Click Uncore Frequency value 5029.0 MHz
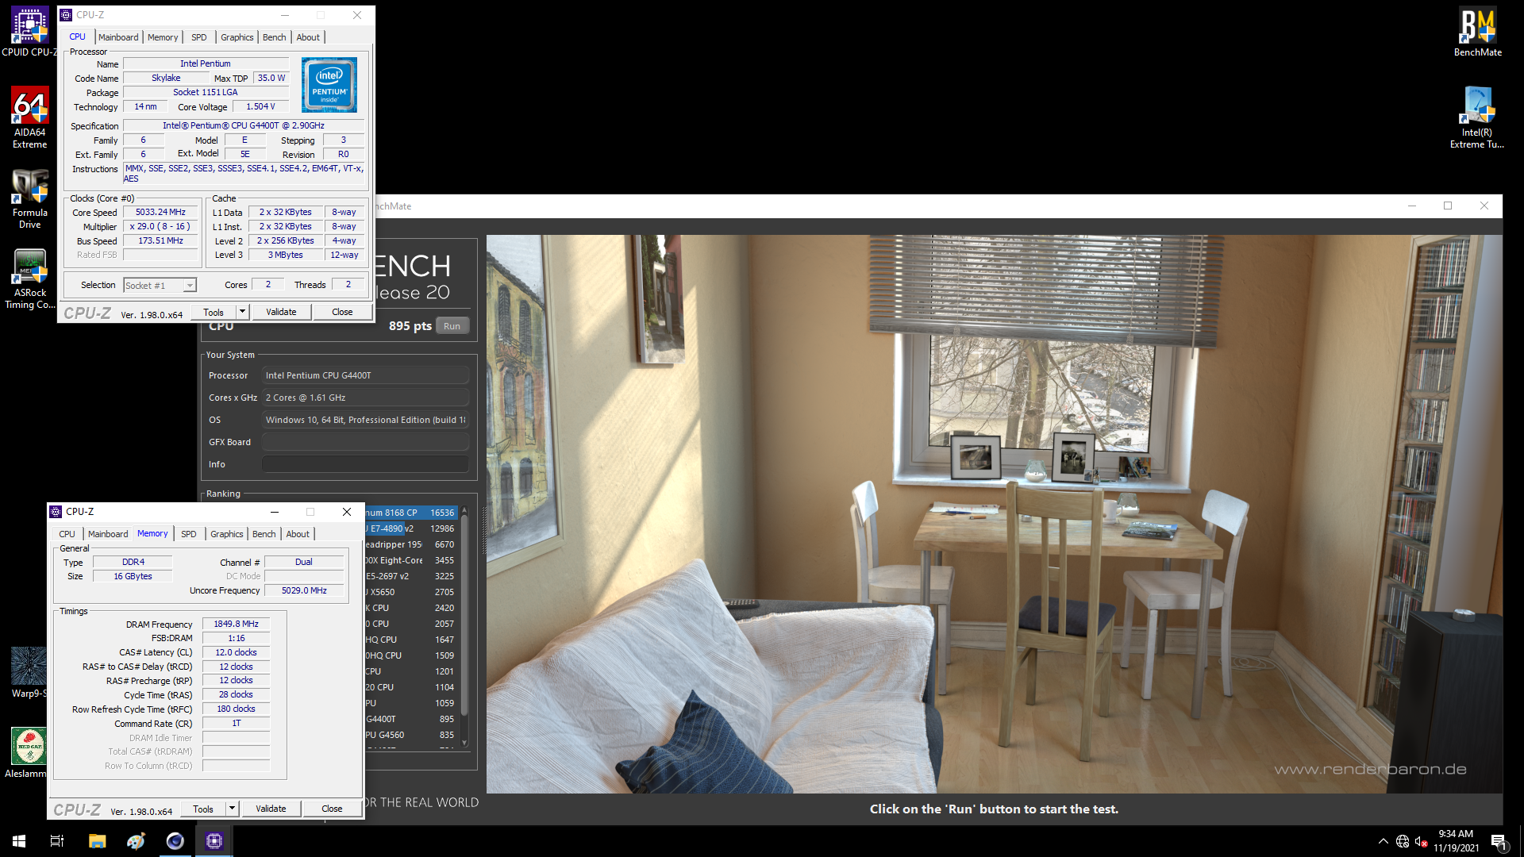The image size is (1524, 857). [x=304, y=590]
